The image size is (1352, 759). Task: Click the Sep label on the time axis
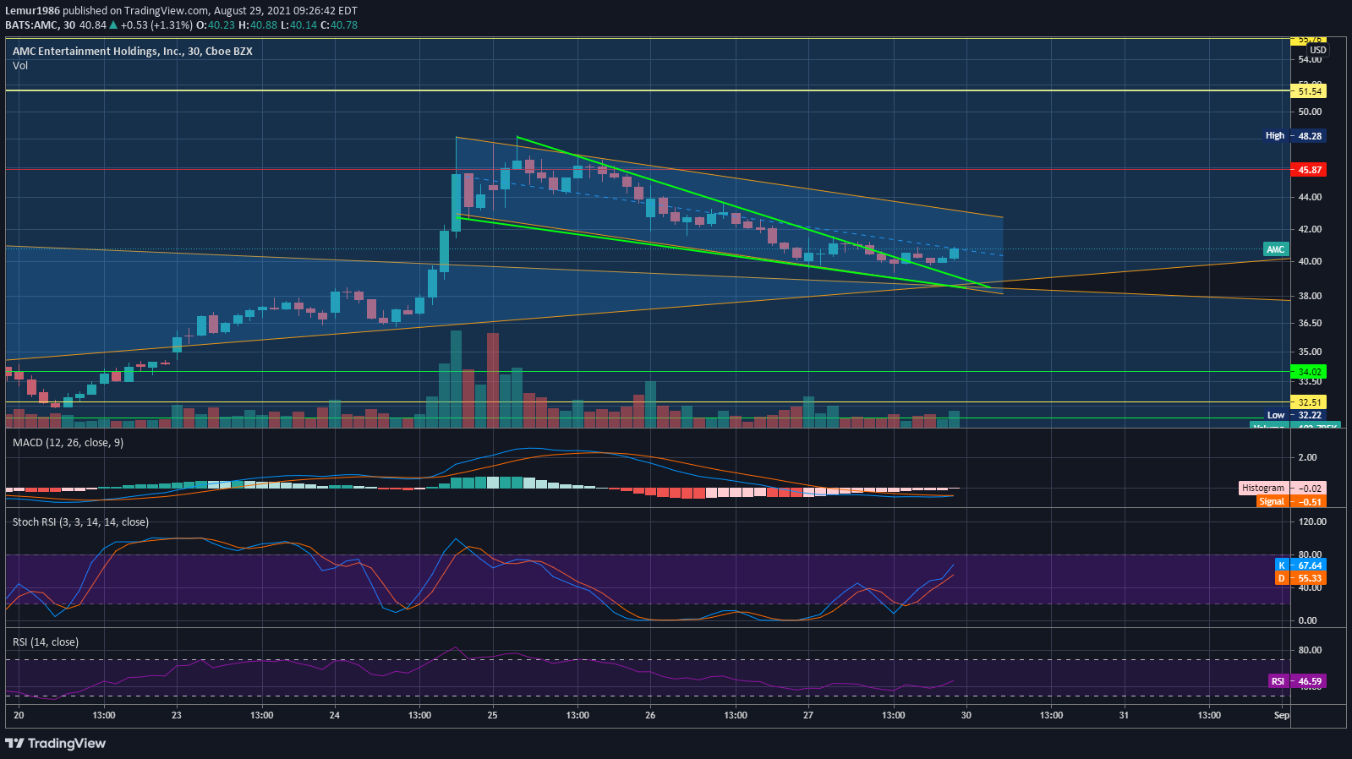click(1282, 715)
